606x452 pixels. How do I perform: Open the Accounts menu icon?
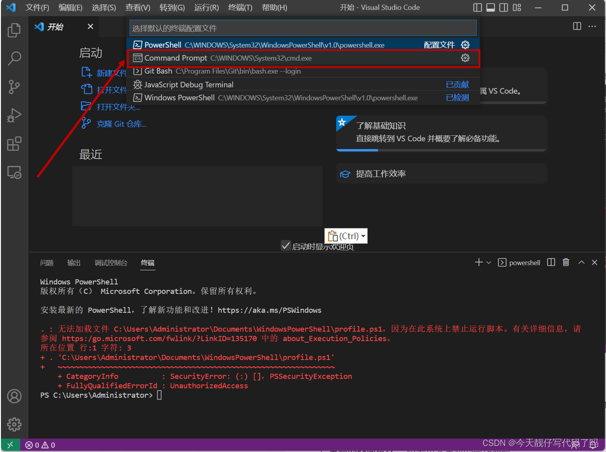click(14, 396)
